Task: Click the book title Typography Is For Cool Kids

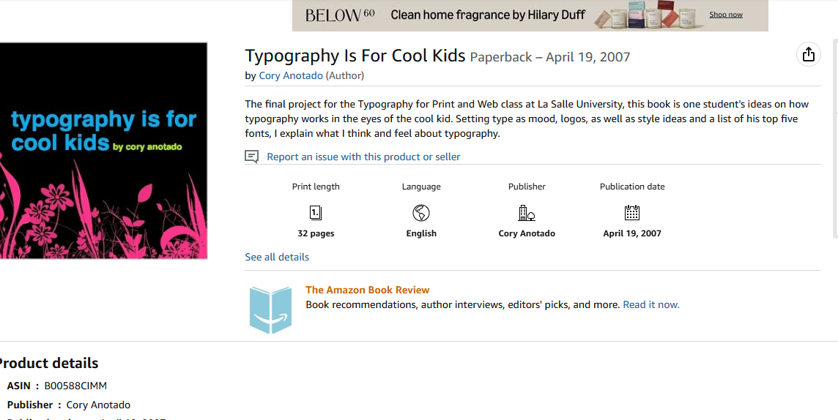Action: [x=355, y=56]
